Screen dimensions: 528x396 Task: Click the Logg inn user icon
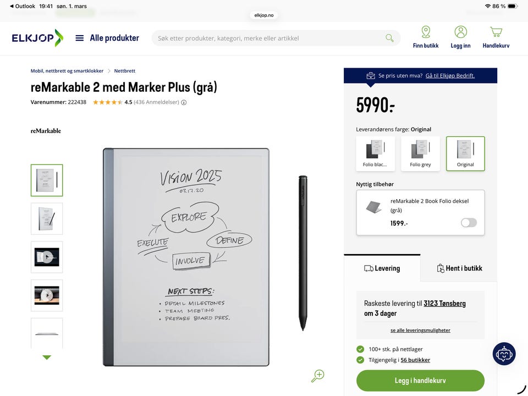[x=460, y=32]
